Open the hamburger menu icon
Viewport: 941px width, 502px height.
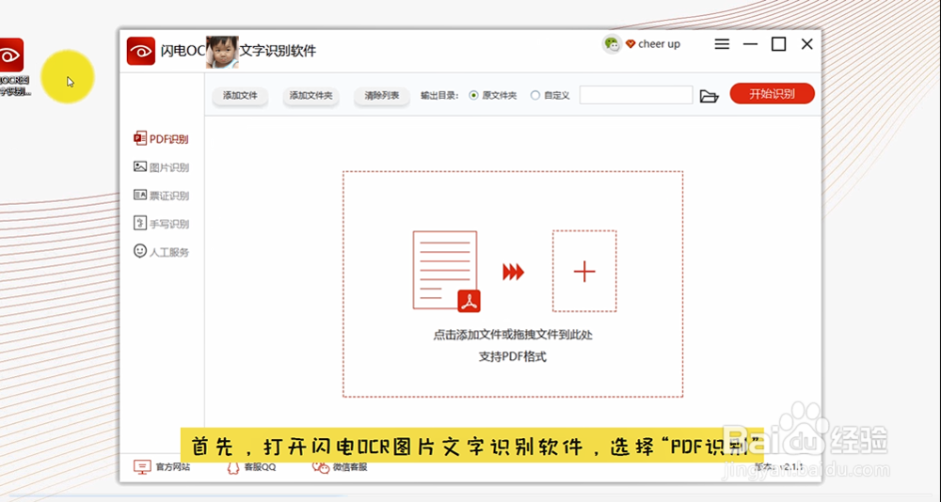tap(722, 44)
